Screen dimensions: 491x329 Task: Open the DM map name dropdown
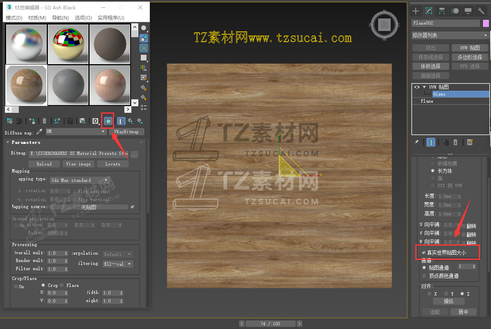(x=76, y=132)
